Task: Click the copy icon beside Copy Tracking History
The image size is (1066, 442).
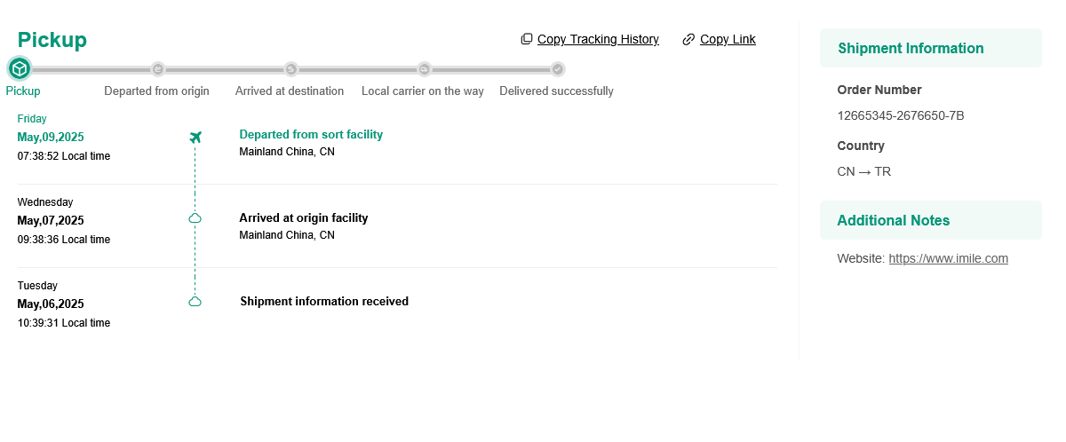Action: click(527, 39)
